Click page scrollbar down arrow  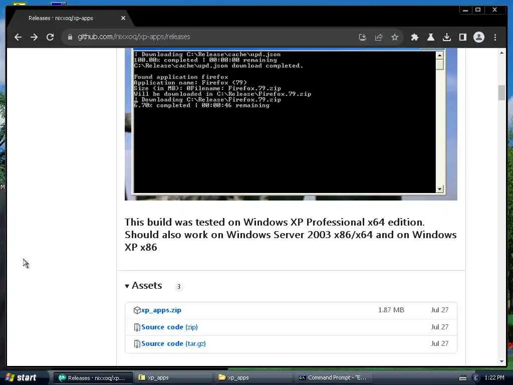501,361
